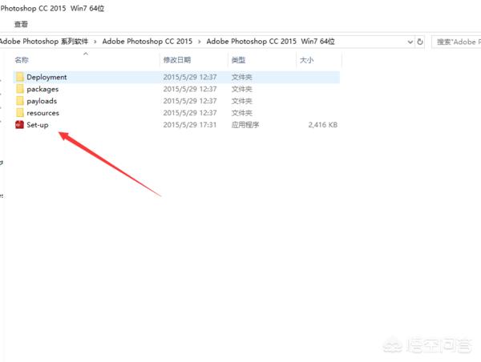Sort by 修改日期 column header

[177, 60]
